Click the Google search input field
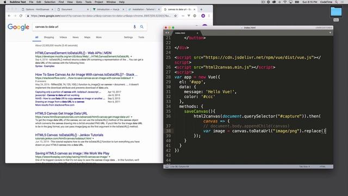Image resolution: width=348 pixels, height=196 pixels. point(83,27)
